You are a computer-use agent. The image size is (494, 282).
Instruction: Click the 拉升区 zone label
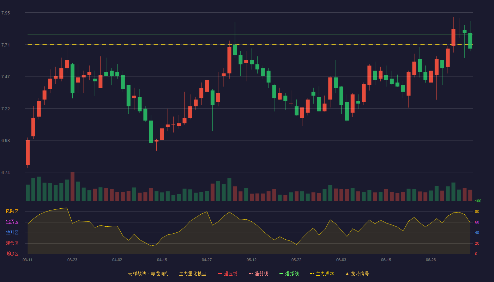pyautogui.click(x=12, y=233)
